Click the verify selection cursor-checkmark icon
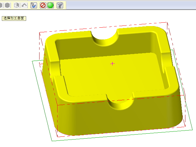 pyautogui.click(x=34, y=6)
